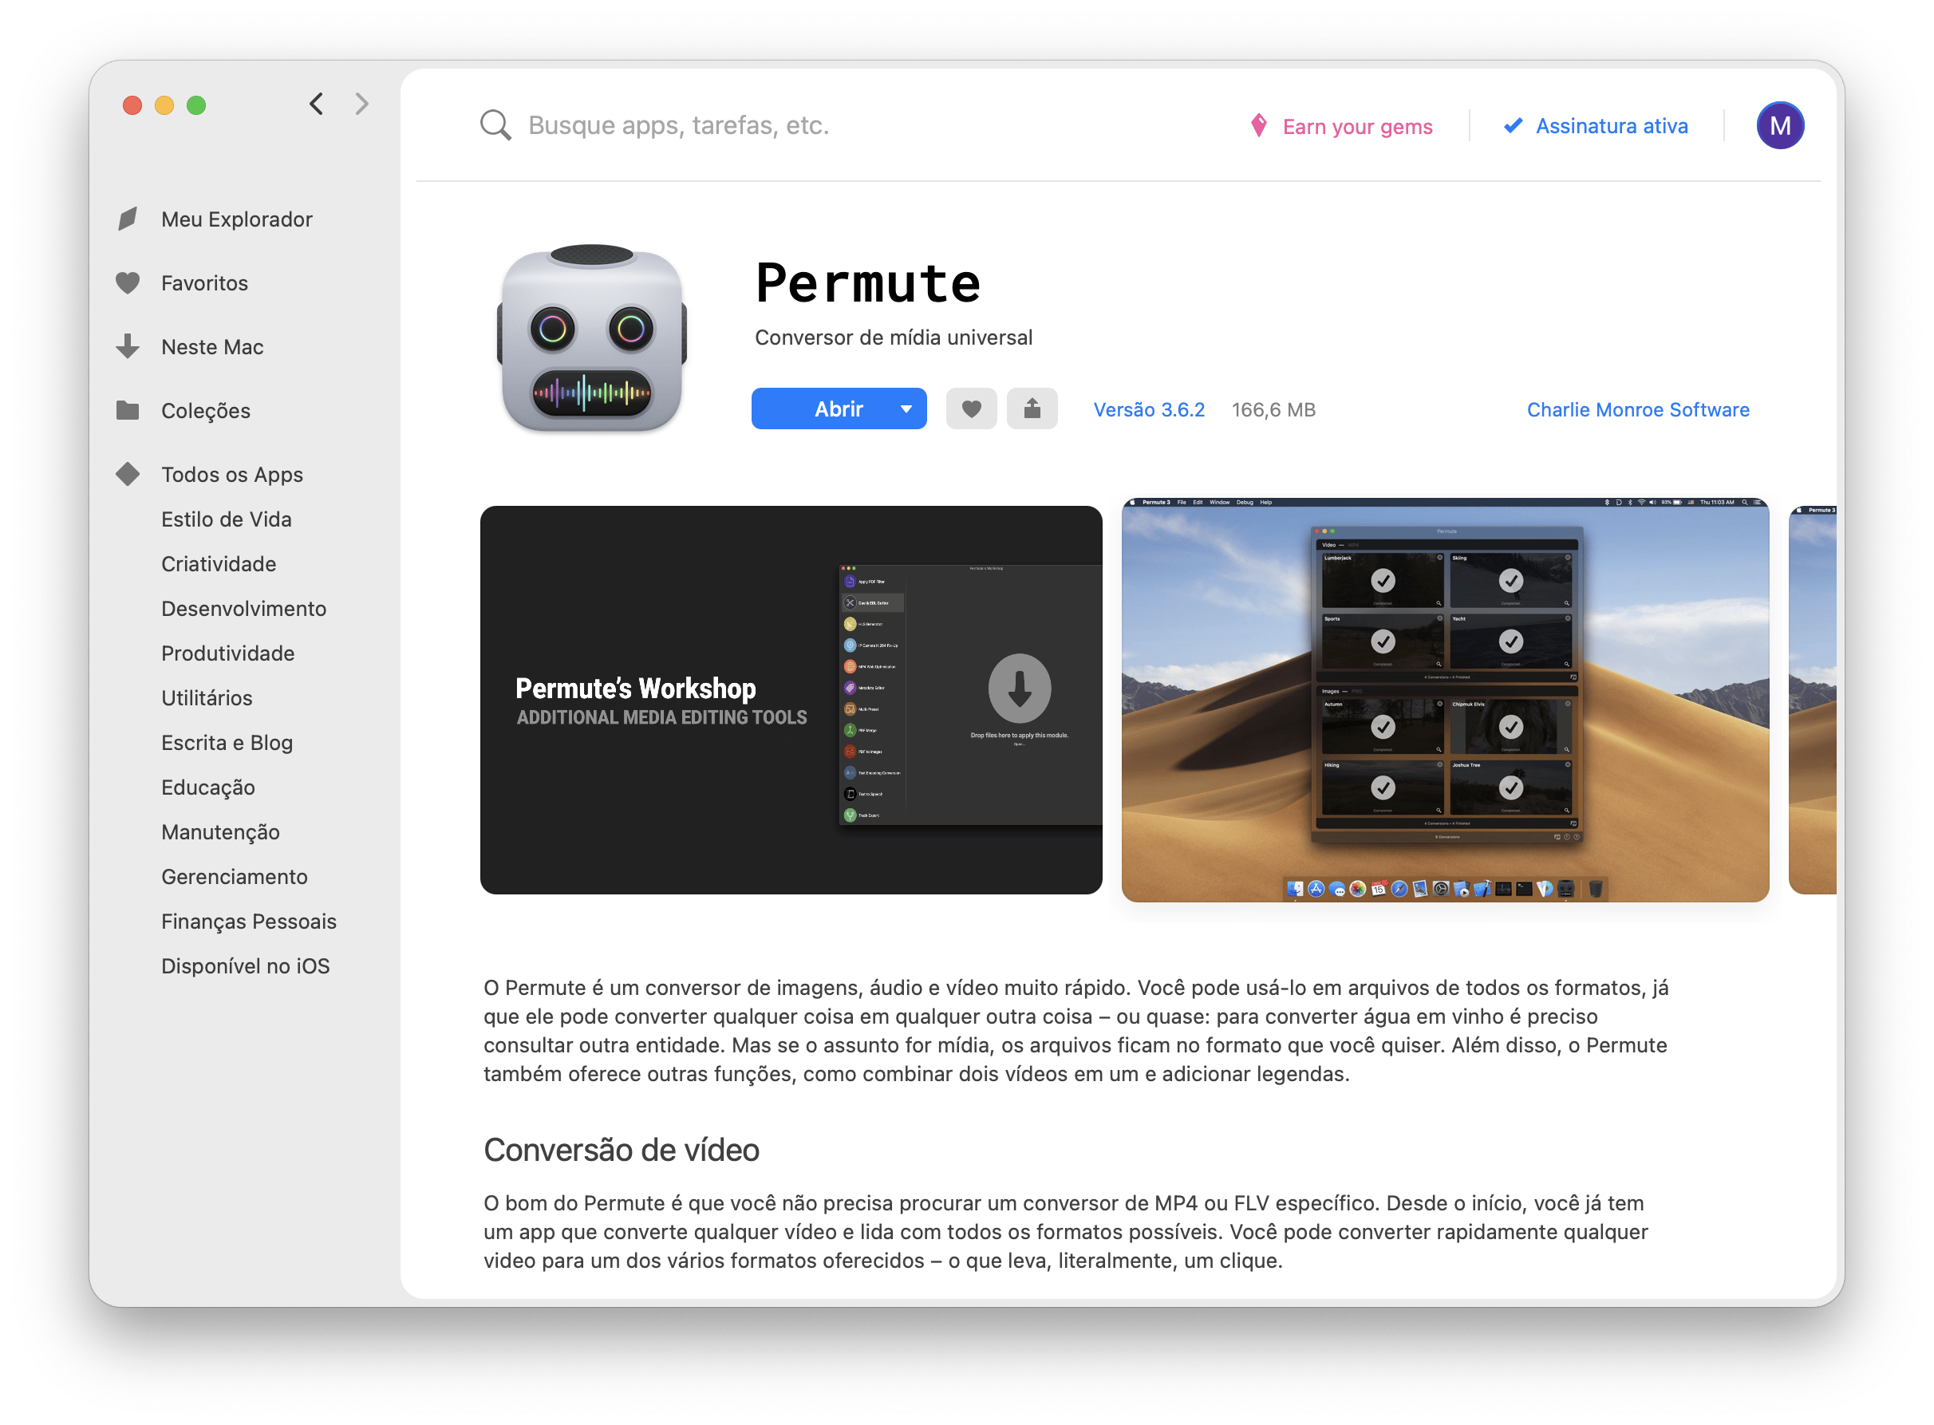Go forward with the right chevron
The height and width of the screenshot is (1425, 1934).
coord(361,105)
